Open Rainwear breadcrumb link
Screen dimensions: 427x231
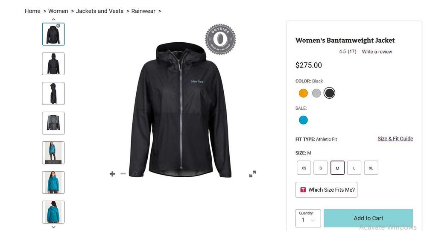click(x=143, y=11)
